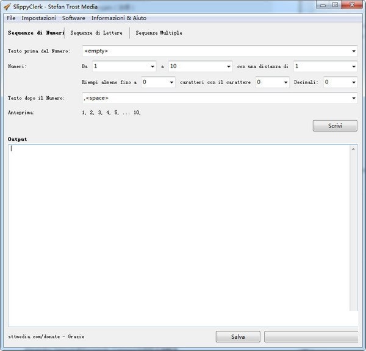Expand the fill character dropdown
The height and width of the screenshot is (351, 366).
click(x=285, y=82)
